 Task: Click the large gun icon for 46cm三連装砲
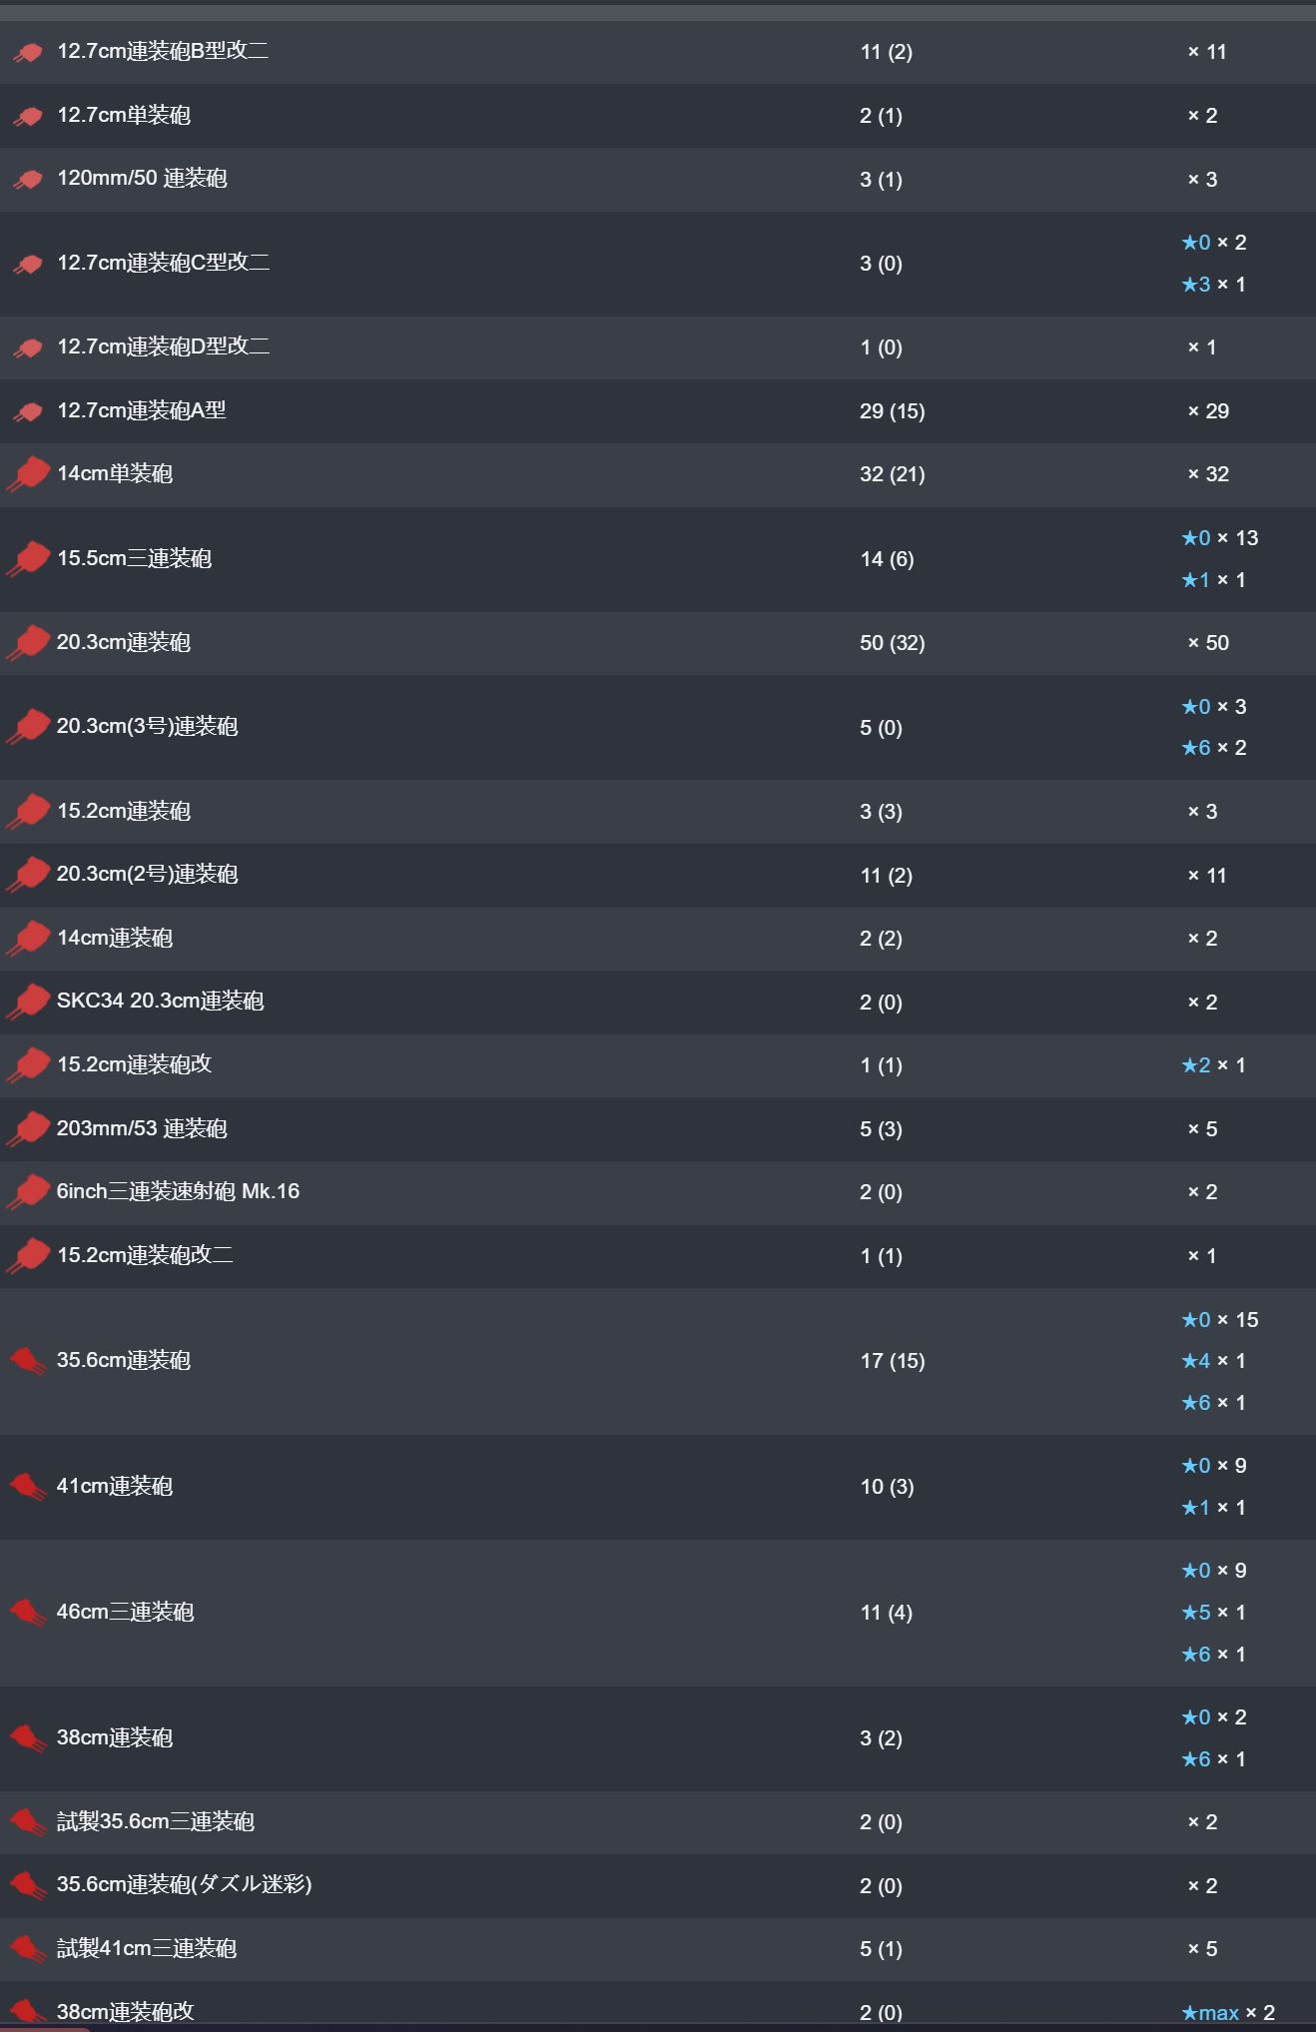28,1613
